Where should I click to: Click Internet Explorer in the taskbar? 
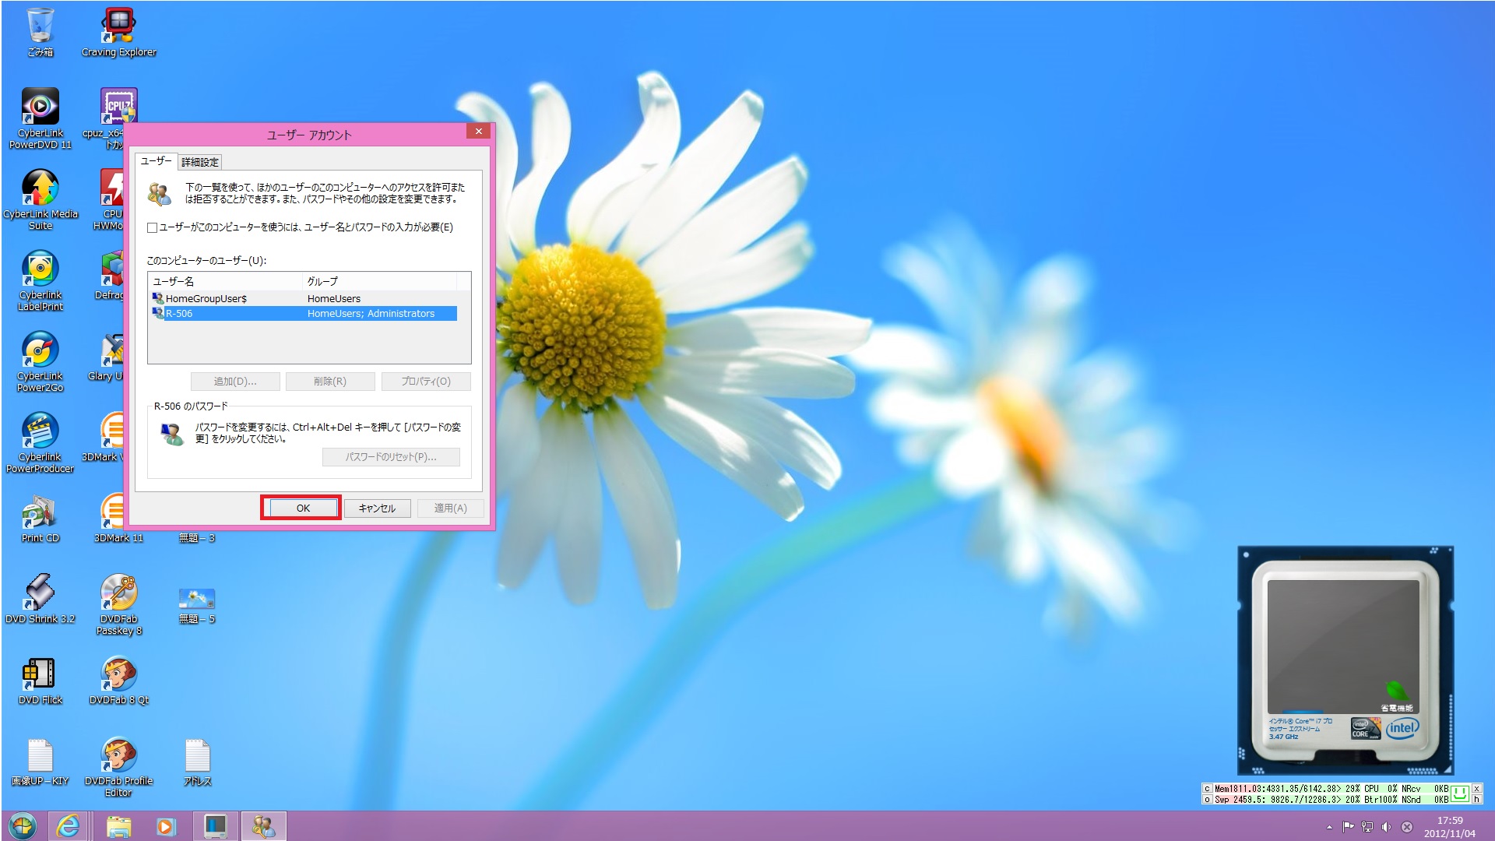tap(69, 825)
